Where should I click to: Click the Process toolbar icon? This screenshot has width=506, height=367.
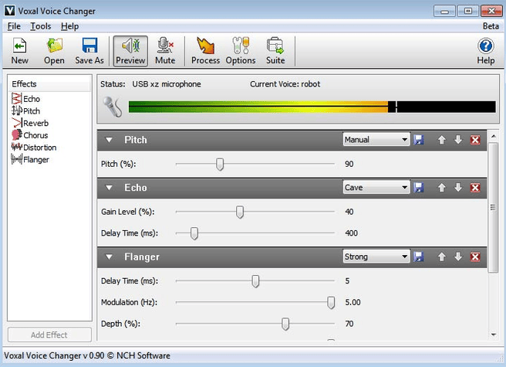[205, 51]
